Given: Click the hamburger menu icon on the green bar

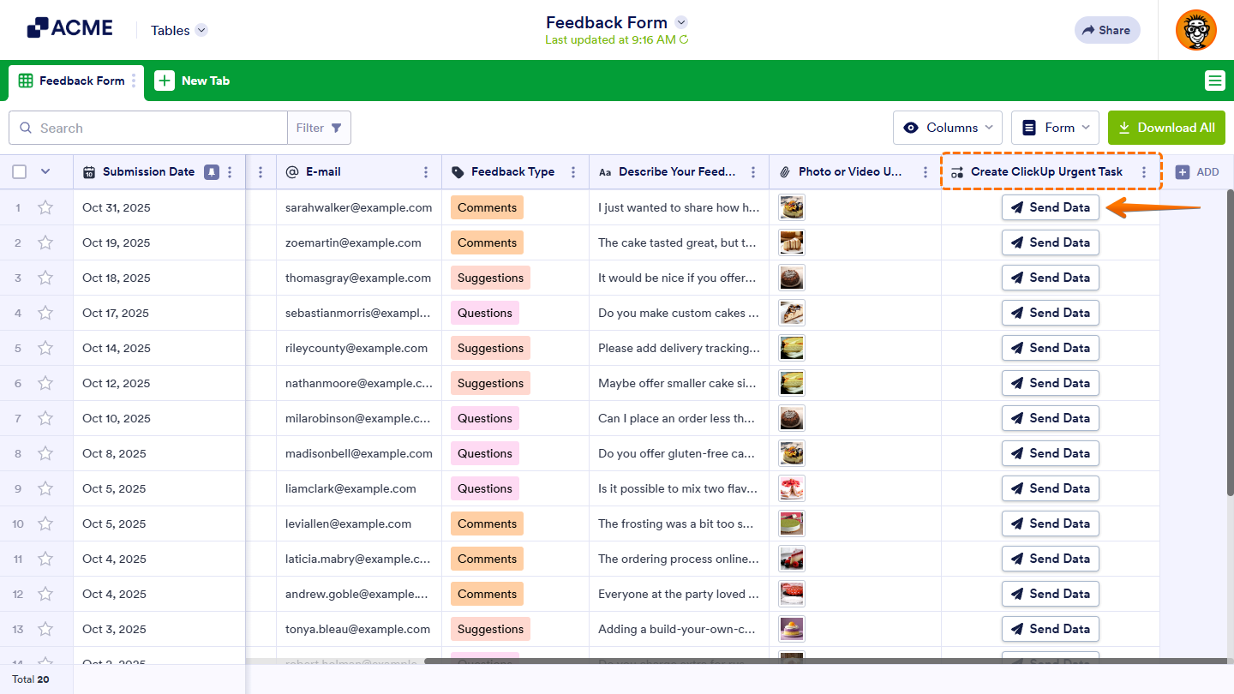Looking at the screenshot, I should (x=1214, y=80).
